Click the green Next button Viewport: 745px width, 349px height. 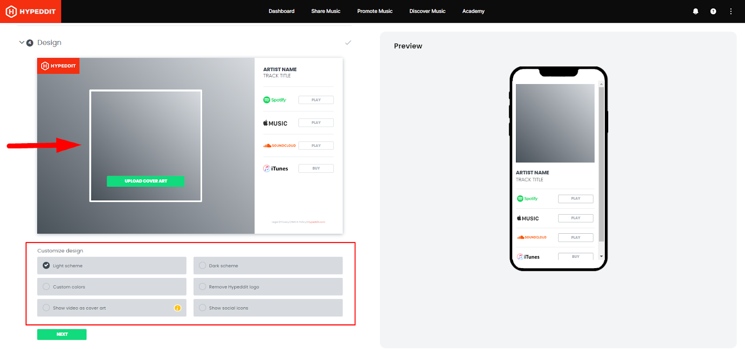coord(62,335)
